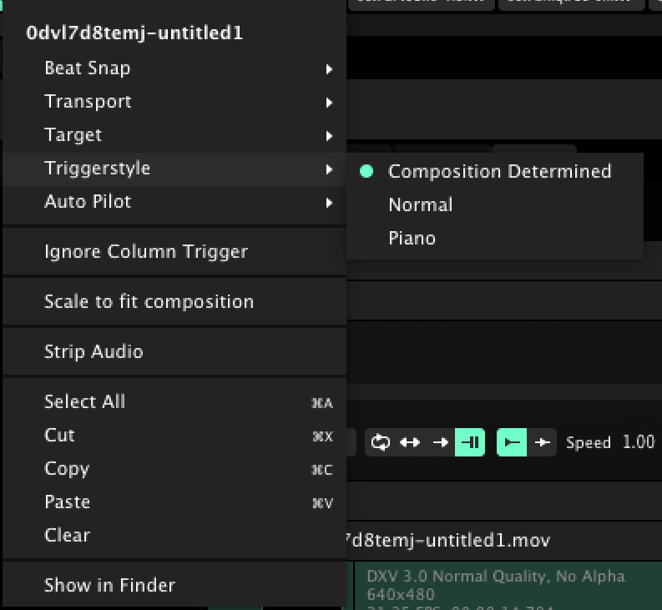Screen dimensions: 662x610
Task: Click the Speed value 1.00 field
Action: click(x=639, y=442)
